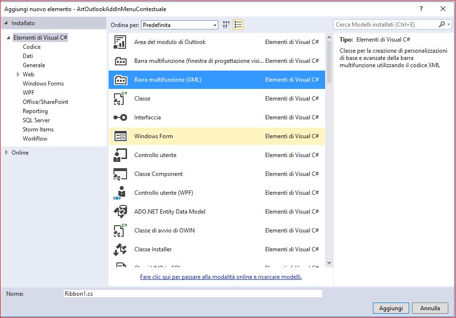Screen dimensions: 456x318
Task: Collapse the Installato section
Action: click(6, 23)
